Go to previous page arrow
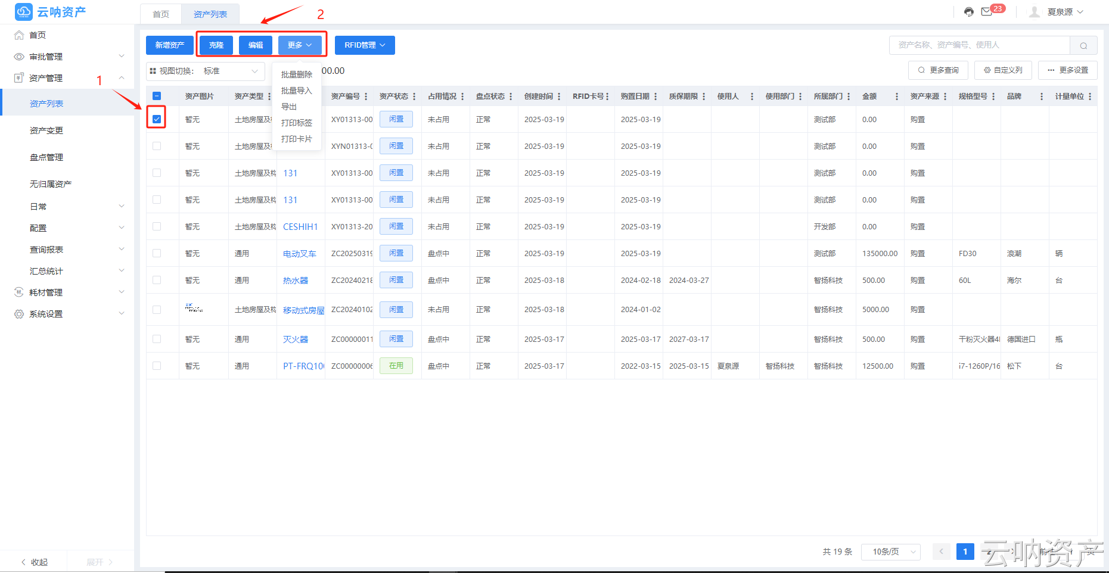1109x573 pixels. tap(942, 552)
